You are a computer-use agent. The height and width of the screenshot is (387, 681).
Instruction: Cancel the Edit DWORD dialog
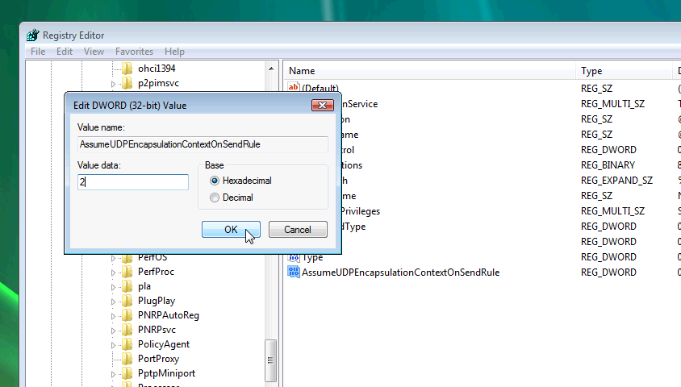coord(297,230)
